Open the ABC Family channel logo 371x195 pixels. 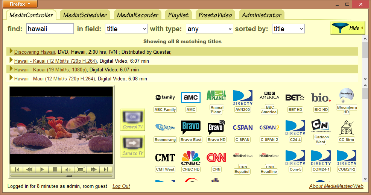pos(165,97)
